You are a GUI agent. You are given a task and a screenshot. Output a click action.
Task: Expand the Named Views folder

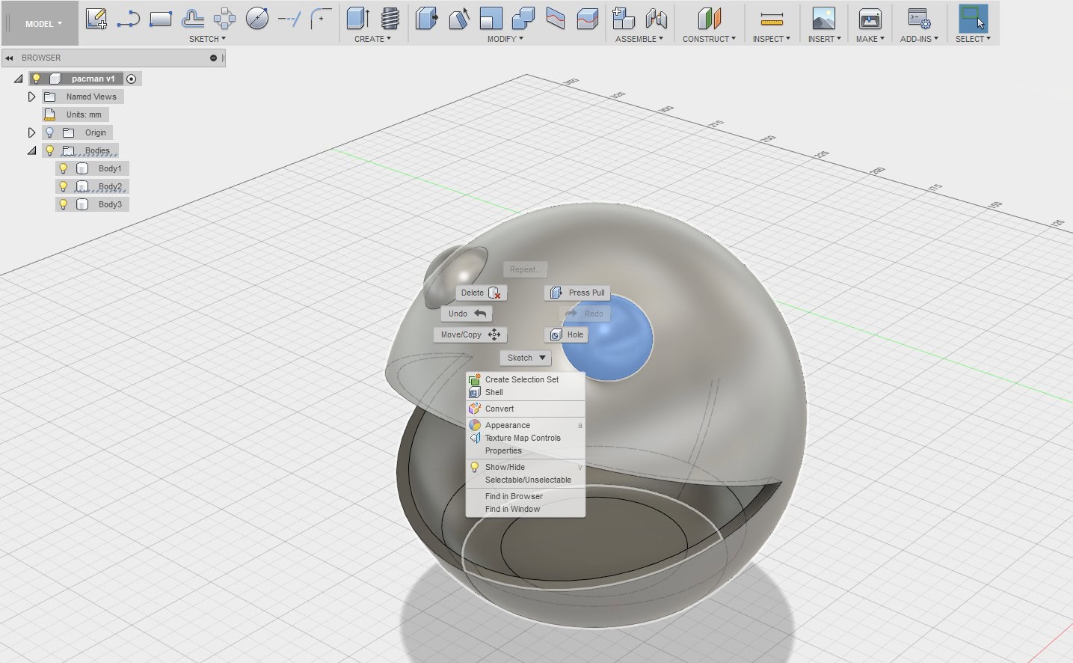pos(31,97)
